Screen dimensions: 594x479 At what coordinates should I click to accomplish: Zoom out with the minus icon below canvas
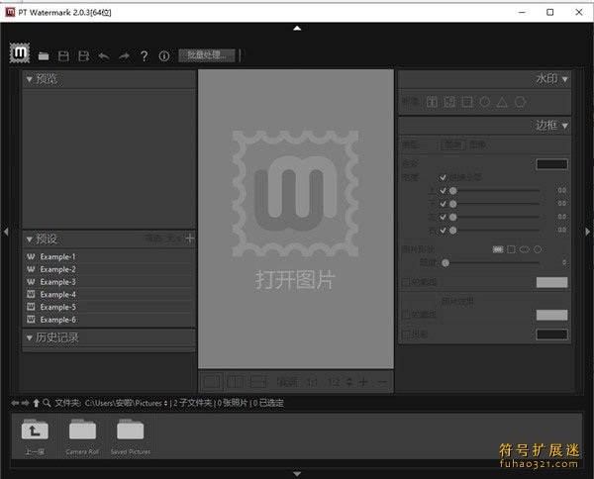382,382
